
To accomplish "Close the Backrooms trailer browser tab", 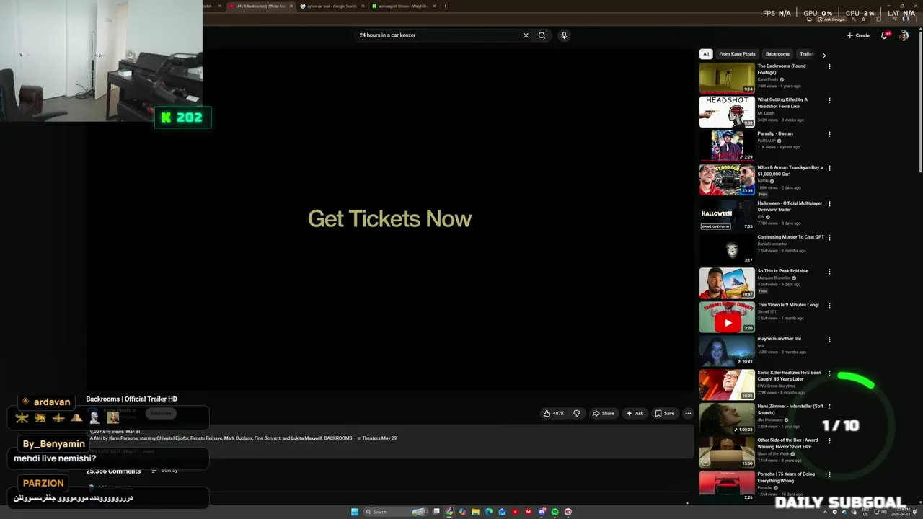I will [x=291, y=6].
